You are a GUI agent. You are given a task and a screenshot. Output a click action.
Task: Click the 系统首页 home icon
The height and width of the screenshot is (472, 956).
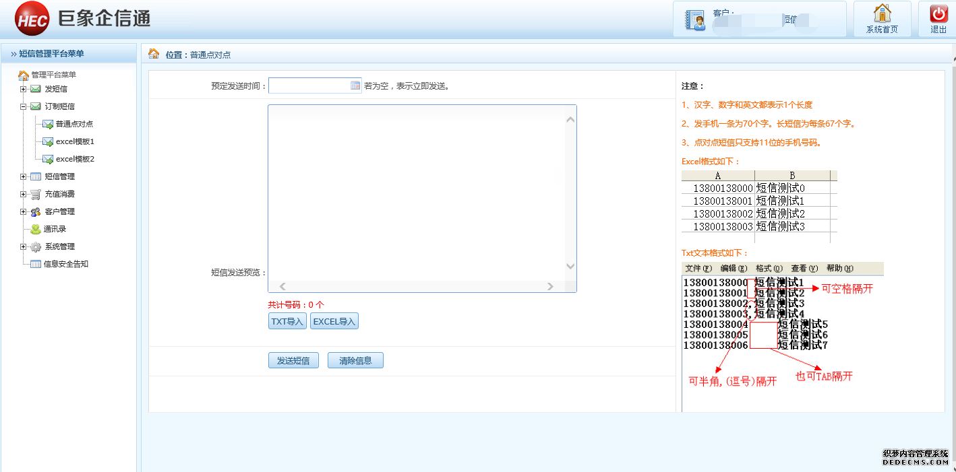(x=882, y=13)
